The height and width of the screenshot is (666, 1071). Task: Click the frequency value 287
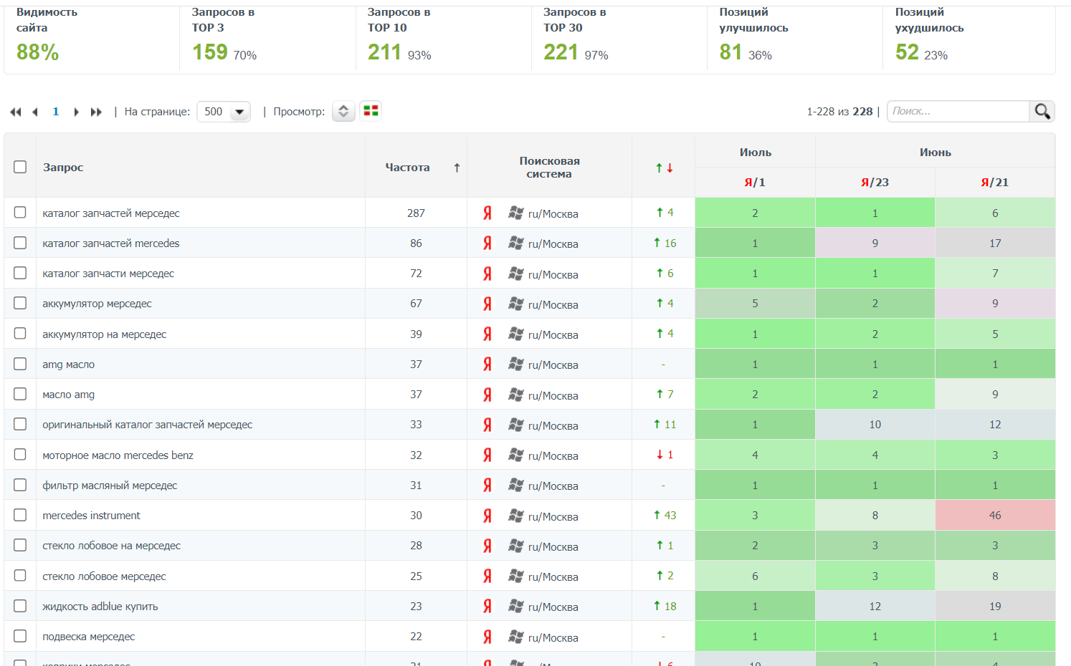point(416,213)
